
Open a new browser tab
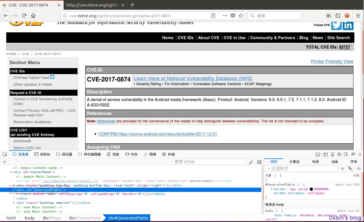132,5
